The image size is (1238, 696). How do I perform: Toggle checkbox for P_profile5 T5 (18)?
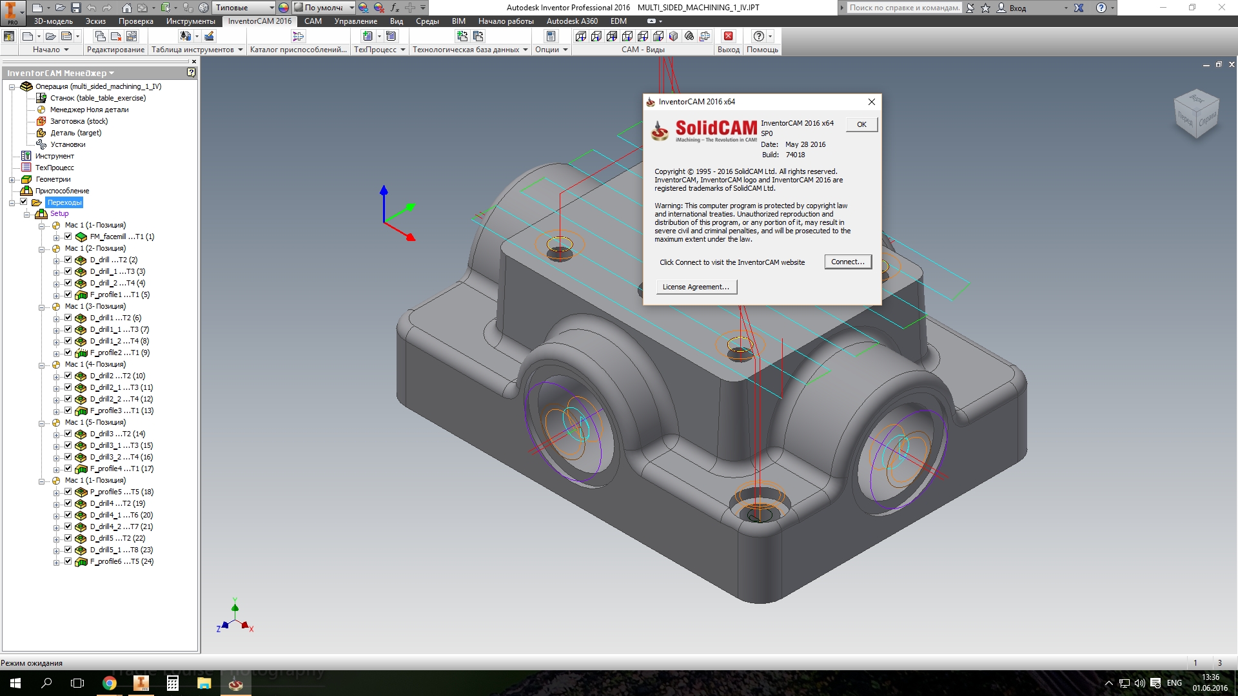(x=68, y=492)
